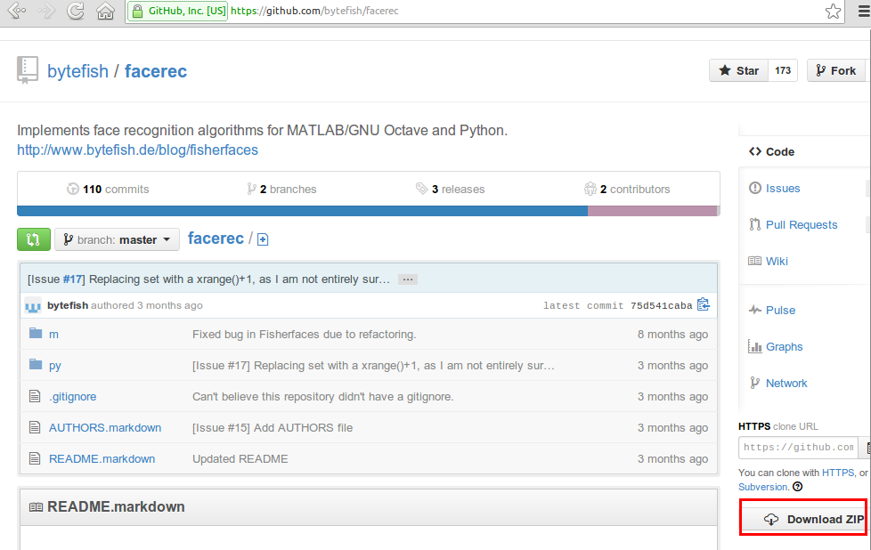Click the pink language bar segment
Screen dimensions: 871x550
pos(652,211)
